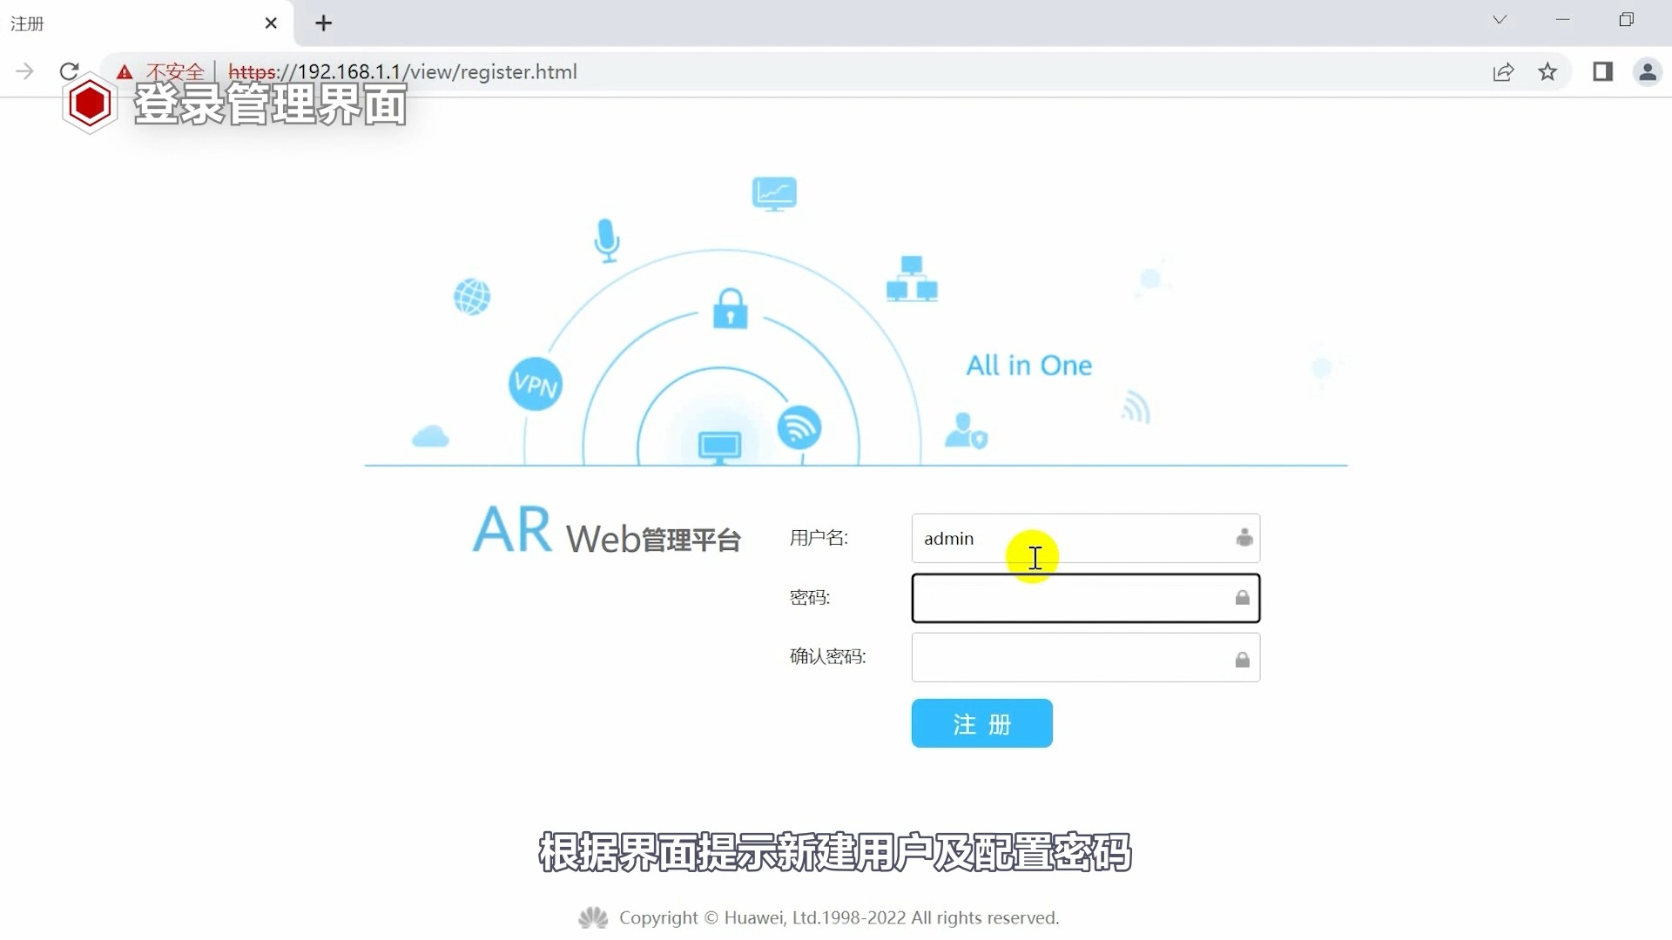This screenshot has height=940, width=1672.
Task: Click the lock icon in the password field
Action: (1242, 598)
